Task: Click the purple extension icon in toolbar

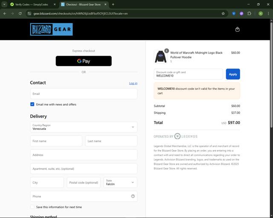Action: pos(241,14)
